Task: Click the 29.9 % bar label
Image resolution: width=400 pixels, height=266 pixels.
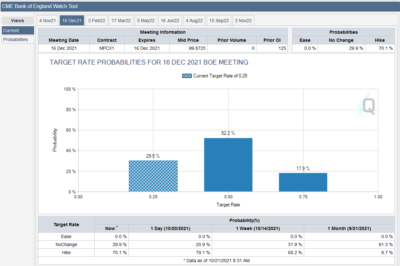Action: pyautogui.click(x=153, y=156)
